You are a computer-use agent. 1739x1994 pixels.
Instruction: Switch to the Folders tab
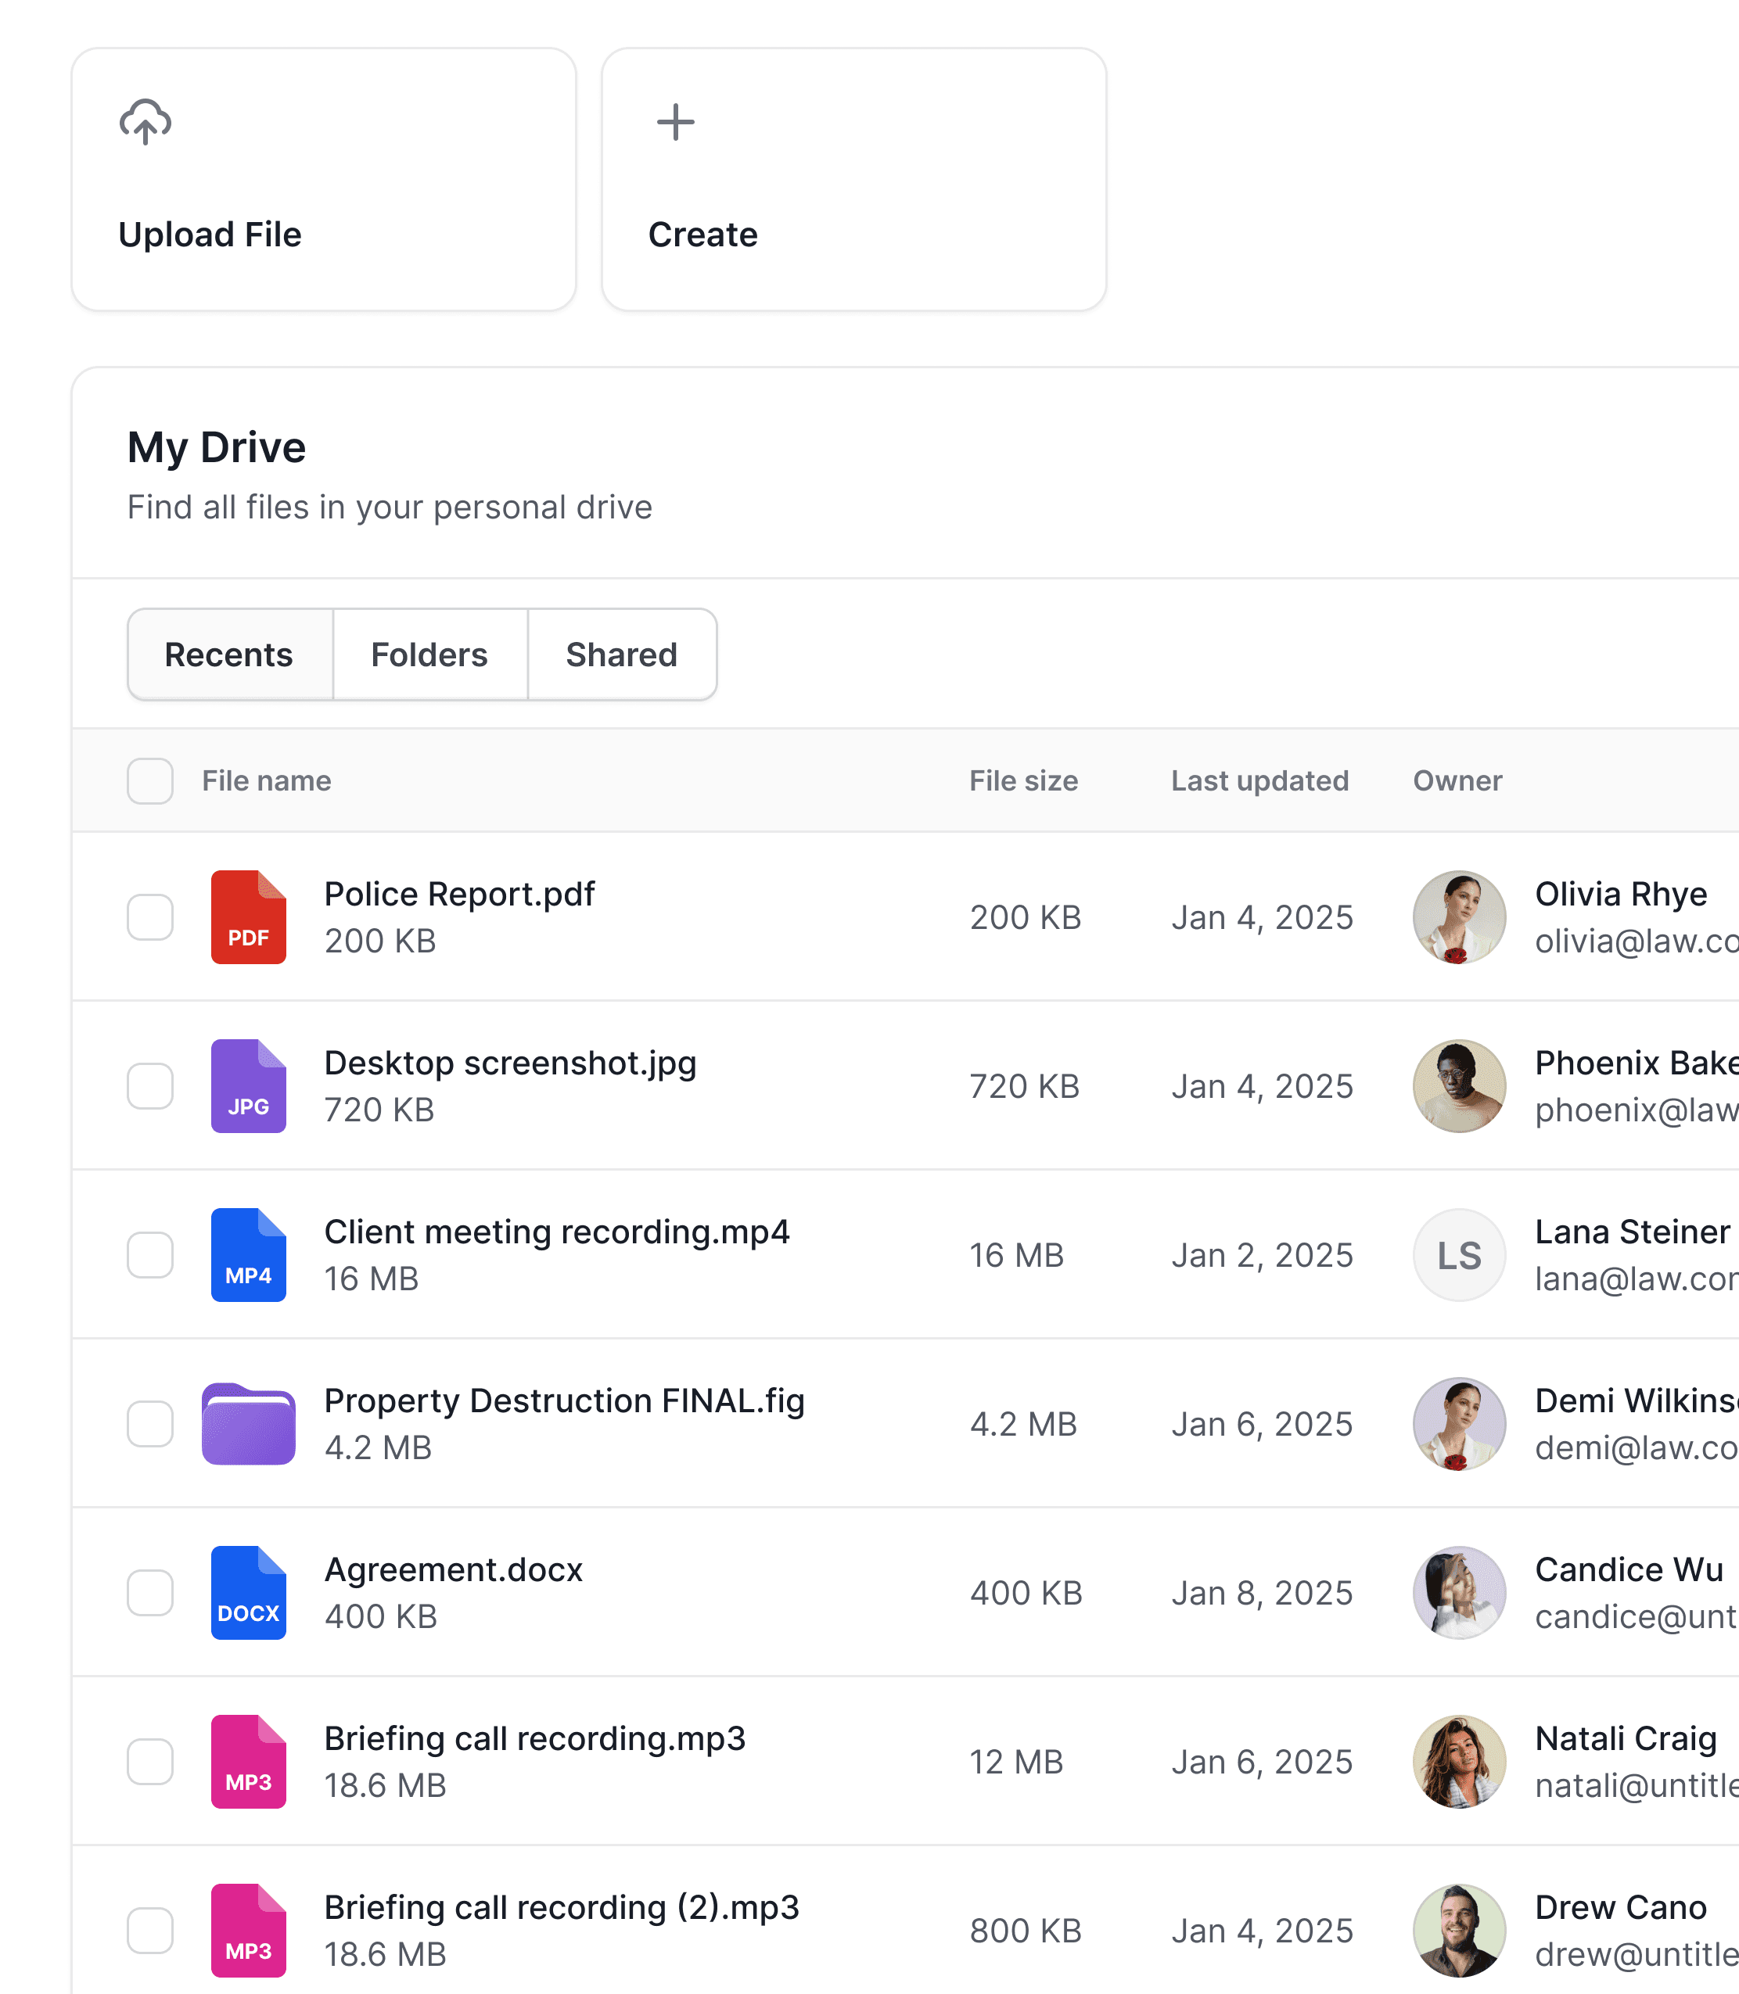click(430, 655)
